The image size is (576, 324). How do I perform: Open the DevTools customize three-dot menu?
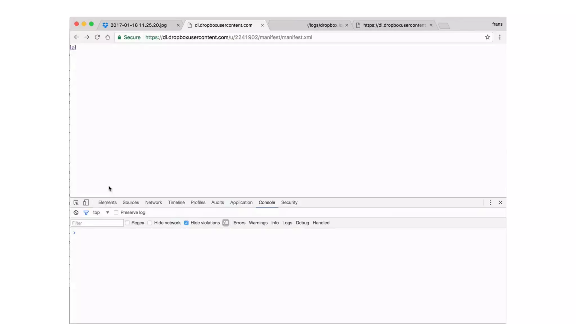[490, 202]
